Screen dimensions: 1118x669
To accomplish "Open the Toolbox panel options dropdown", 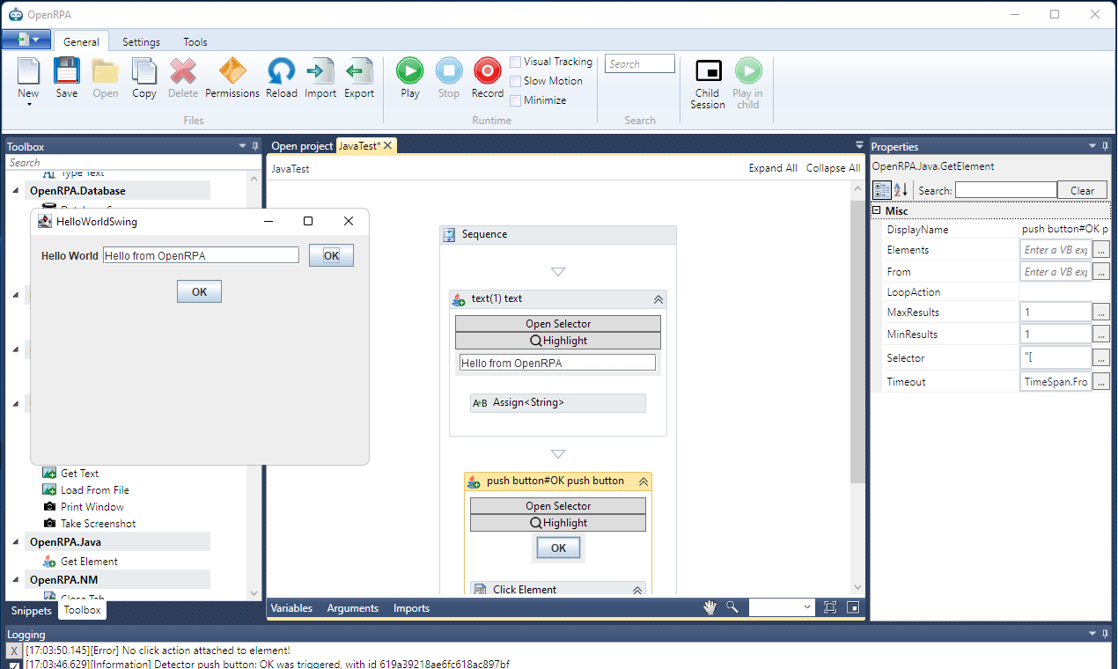I will tap(242, 146).
